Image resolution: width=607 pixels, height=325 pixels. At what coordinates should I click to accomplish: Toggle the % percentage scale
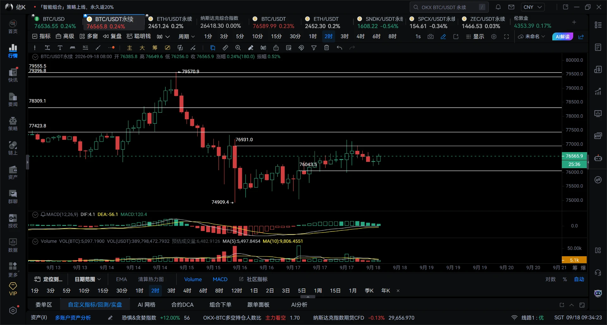pyautogui.click(x=565, y=279)
